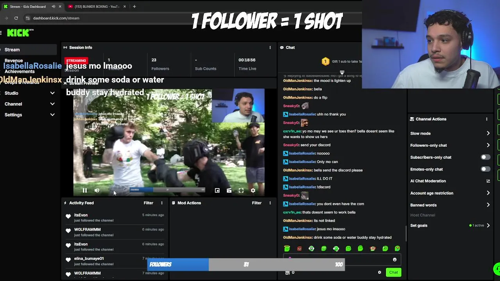Open stream preview player settings gear
This screenshot has height=281, width=500.
(x=253, y=190)
